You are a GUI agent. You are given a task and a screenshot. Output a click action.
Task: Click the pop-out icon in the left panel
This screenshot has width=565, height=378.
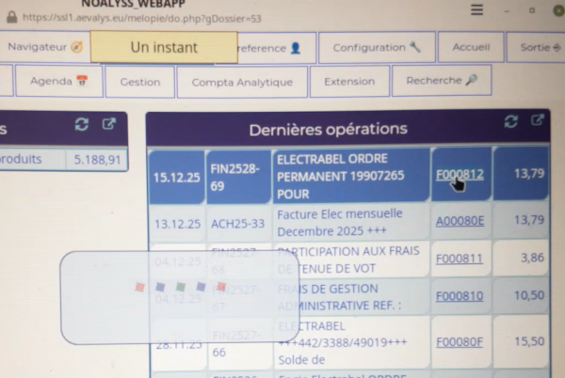[108, 124]
